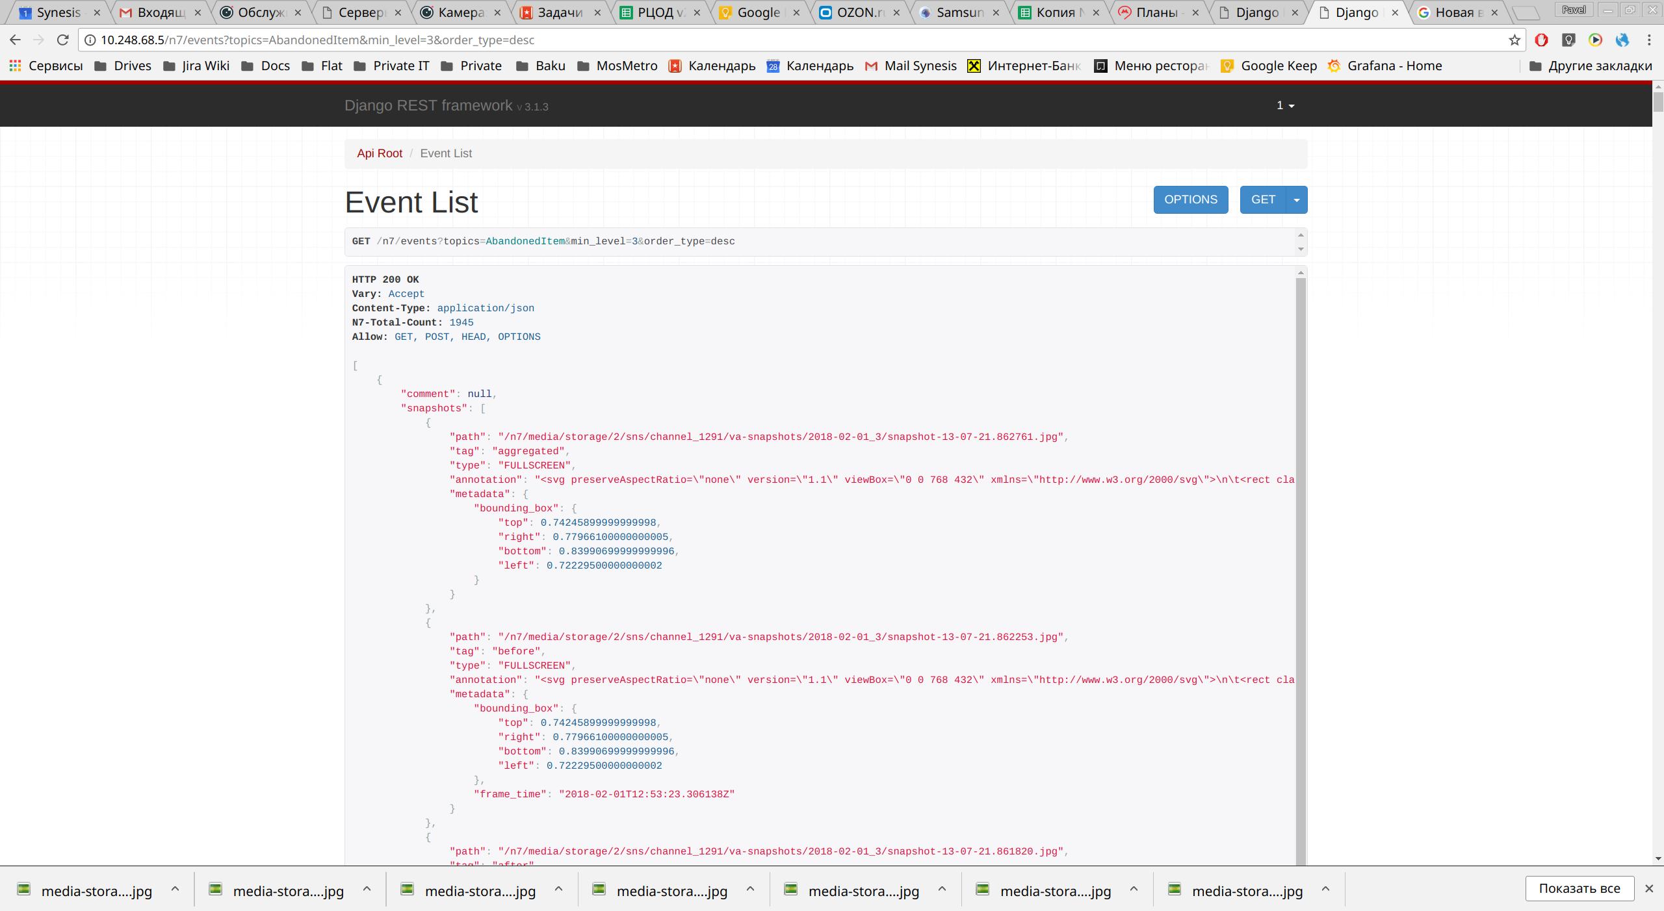The width and height of the screenshot is (1664, 911).
Task: Follow the Api Root breadcrumb link
Action: coord(380,153)
